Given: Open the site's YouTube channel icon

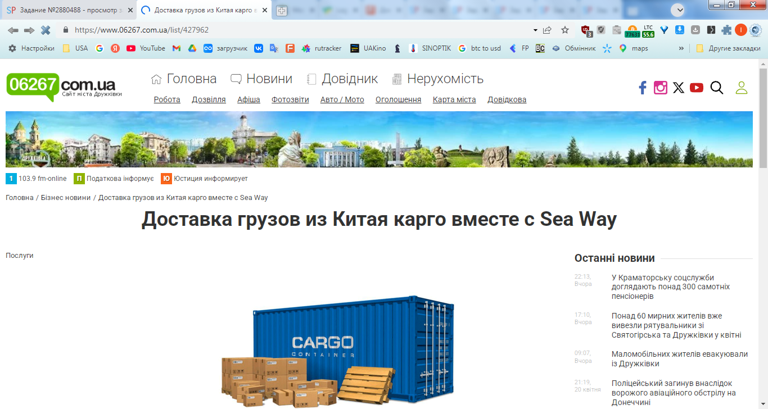Looking at the screenshot, I should 697,88.
